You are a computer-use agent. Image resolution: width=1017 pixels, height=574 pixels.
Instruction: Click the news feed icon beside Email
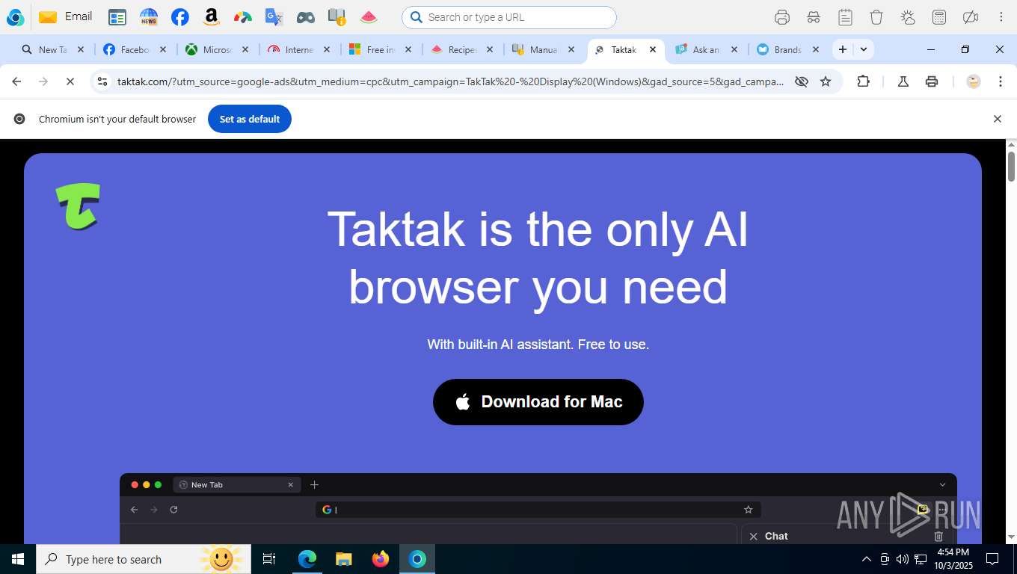point(117,17)
